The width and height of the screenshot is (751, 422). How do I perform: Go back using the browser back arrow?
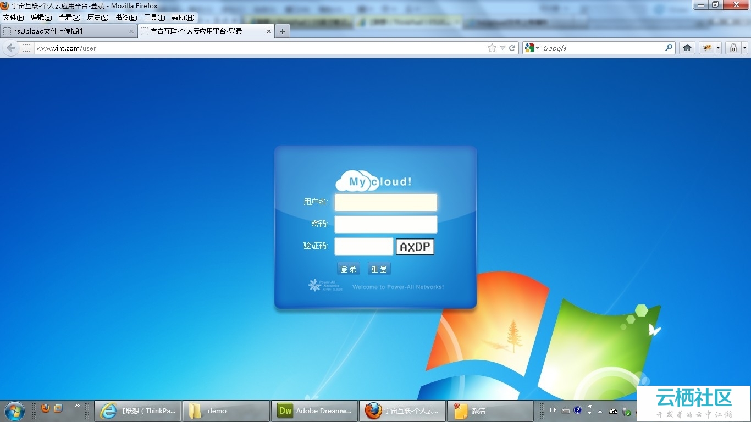(10, 48)
